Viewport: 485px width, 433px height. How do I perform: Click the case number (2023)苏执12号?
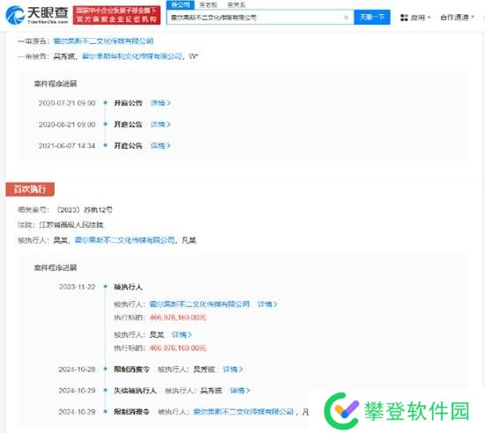pyautogui.click(x=84, y=209)
